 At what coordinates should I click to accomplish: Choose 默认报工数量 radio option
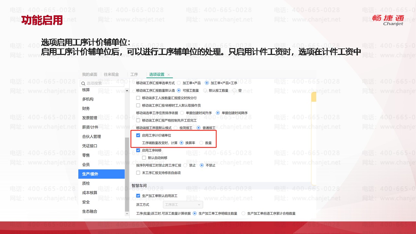(205, 90)
